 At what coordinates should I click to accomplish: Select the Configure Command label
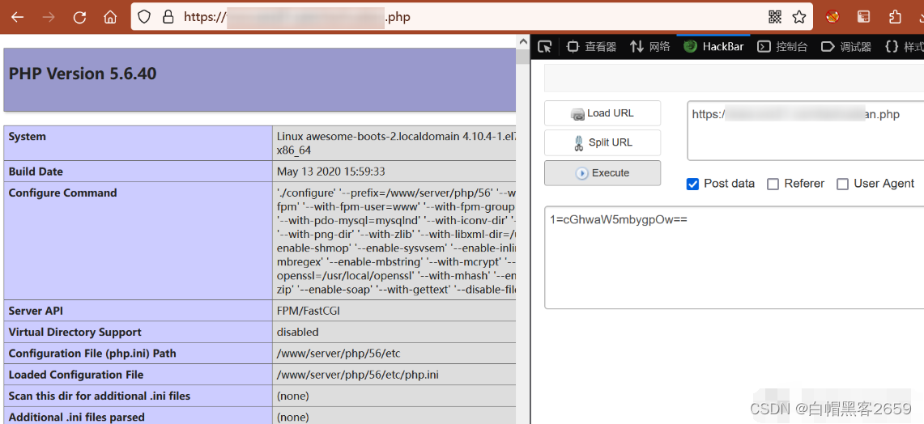(63, 193)
